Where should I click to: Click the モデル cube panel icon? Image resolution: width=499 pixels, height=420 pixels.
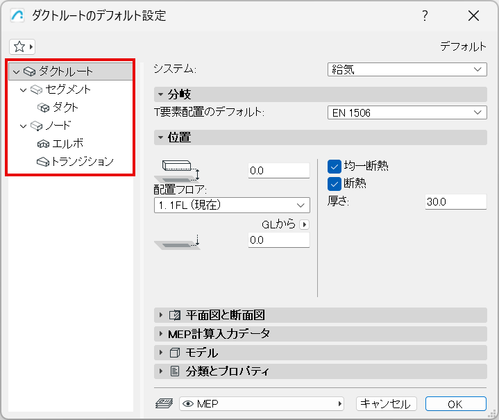click(x=175, y=353)
